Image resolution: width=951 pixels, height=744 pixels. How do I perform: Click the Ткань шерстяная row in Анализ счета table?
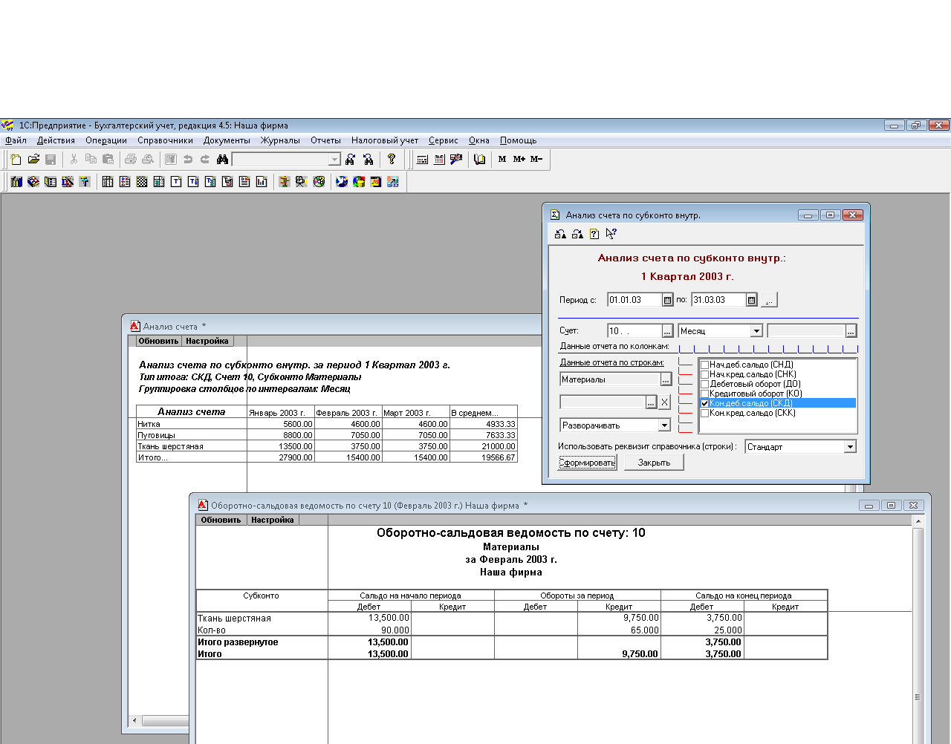(327, 446)
